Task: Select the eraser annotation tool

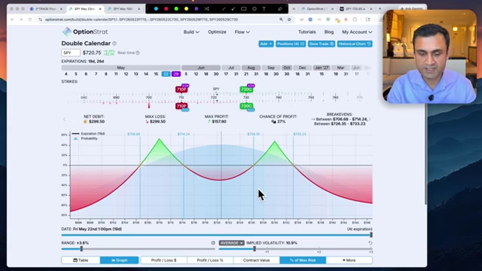Action: click(280, 9)
